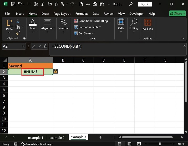The height and width of the screenshot is (146, 188).
Task: Open the Review ribbon tab
Action: [x=109, y=14]
